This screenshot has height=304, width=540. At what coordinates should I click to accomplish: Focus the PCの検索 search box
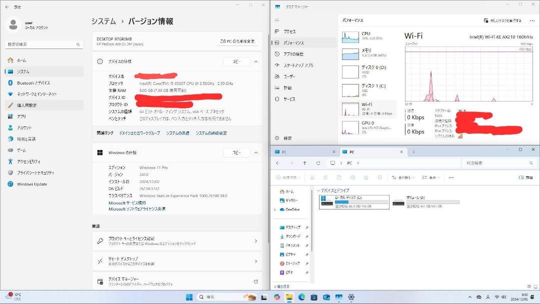(x=498, y=163)
